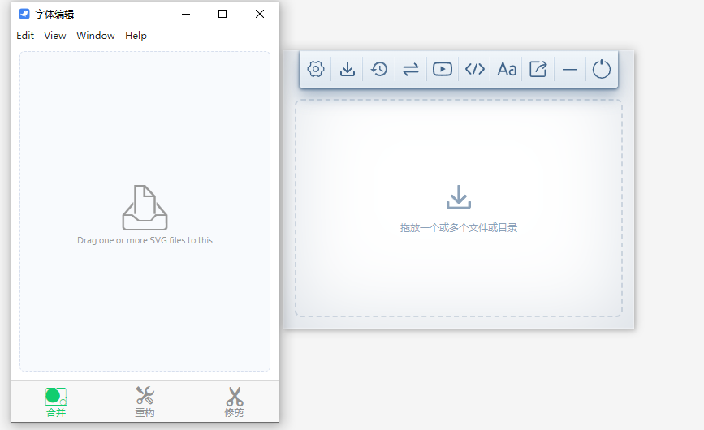Switch to the 修剪 tab
This screenshot has width=704, height=430.
[x=234, y=402]
